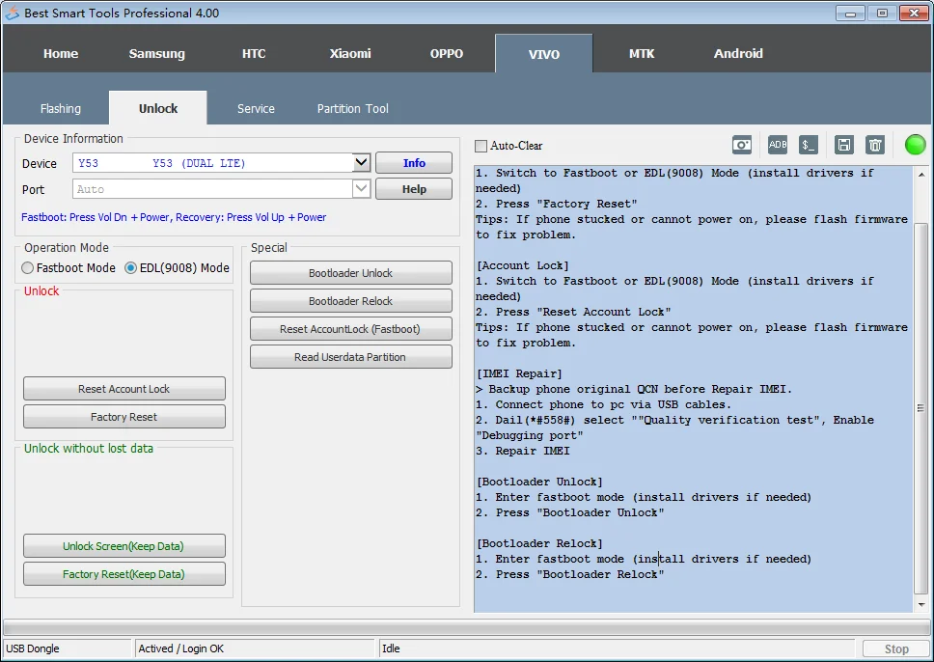Viewport: 934px width, 662px height.
Task: Open the Partition Tool sub-tab
Action: click(x=352, y=108)
